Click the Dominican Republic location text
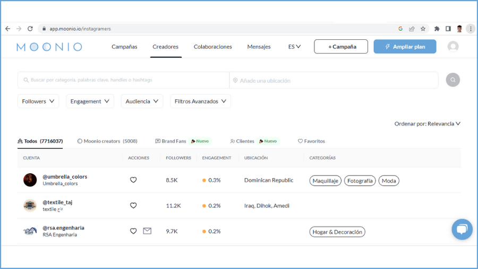The height and width of the screenshot is (269, 478). (269, 180)
